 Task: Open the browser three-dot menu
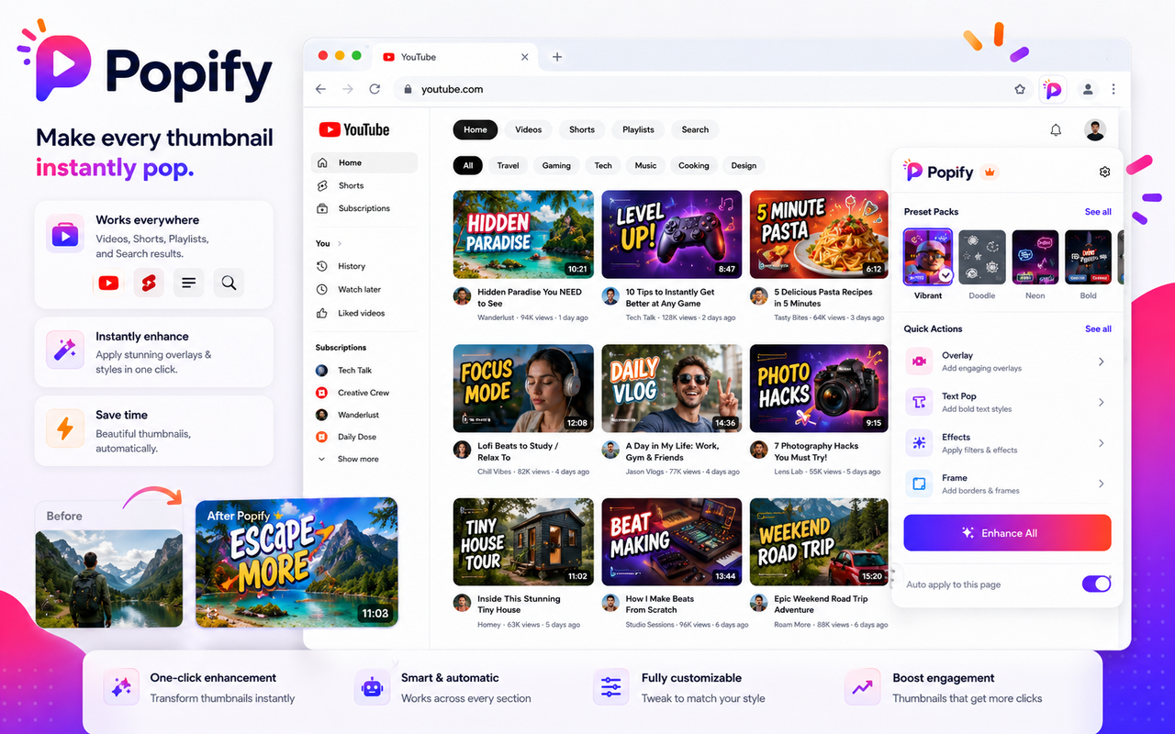[1113, 89]
